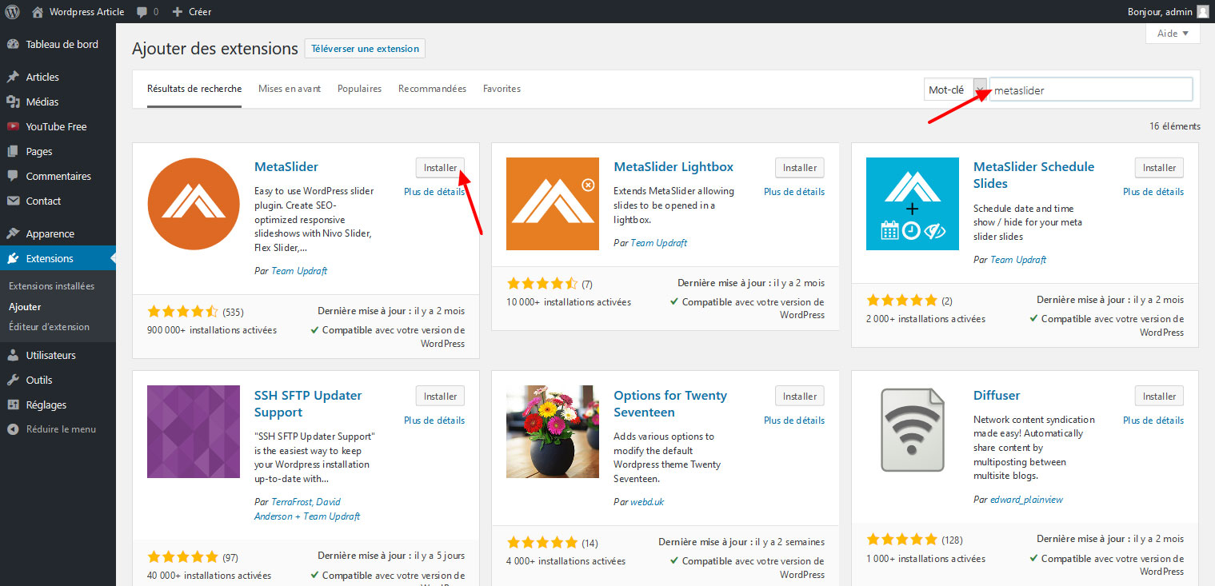Open Plus de détails for MetaSlider
This screenshot has width=1215, height=586.
[x=434, y=192]
